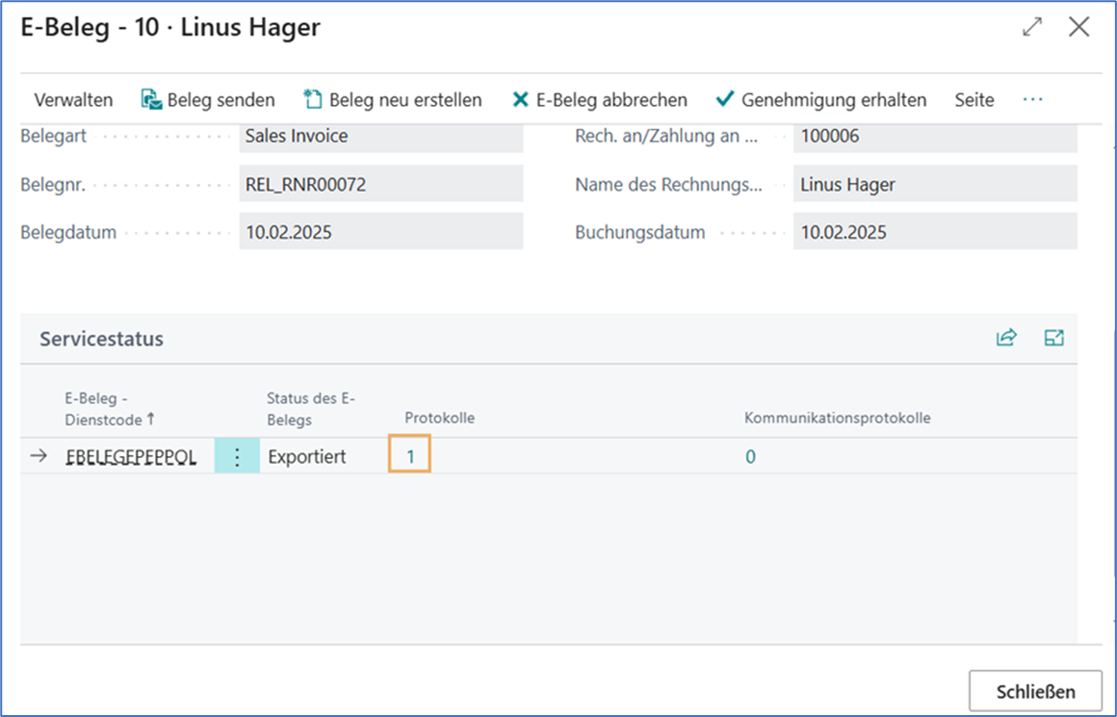The width and height of the screenshot is (1117, 717).
Task: Open the EBELEGFPEPPOL service code link
Action: 131,457
